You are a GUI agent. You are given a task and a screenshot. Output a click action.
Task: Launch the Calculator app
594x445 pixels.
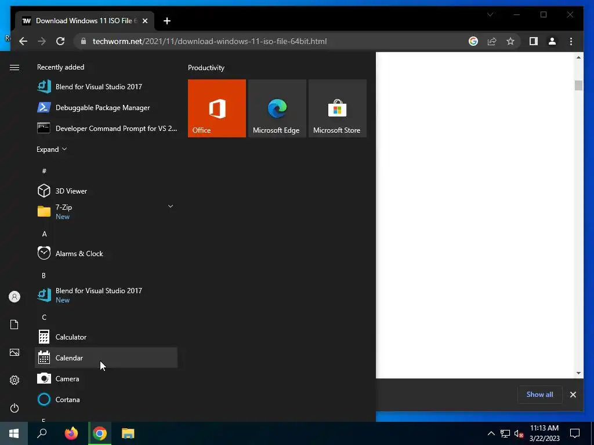[x=106, y=337]
